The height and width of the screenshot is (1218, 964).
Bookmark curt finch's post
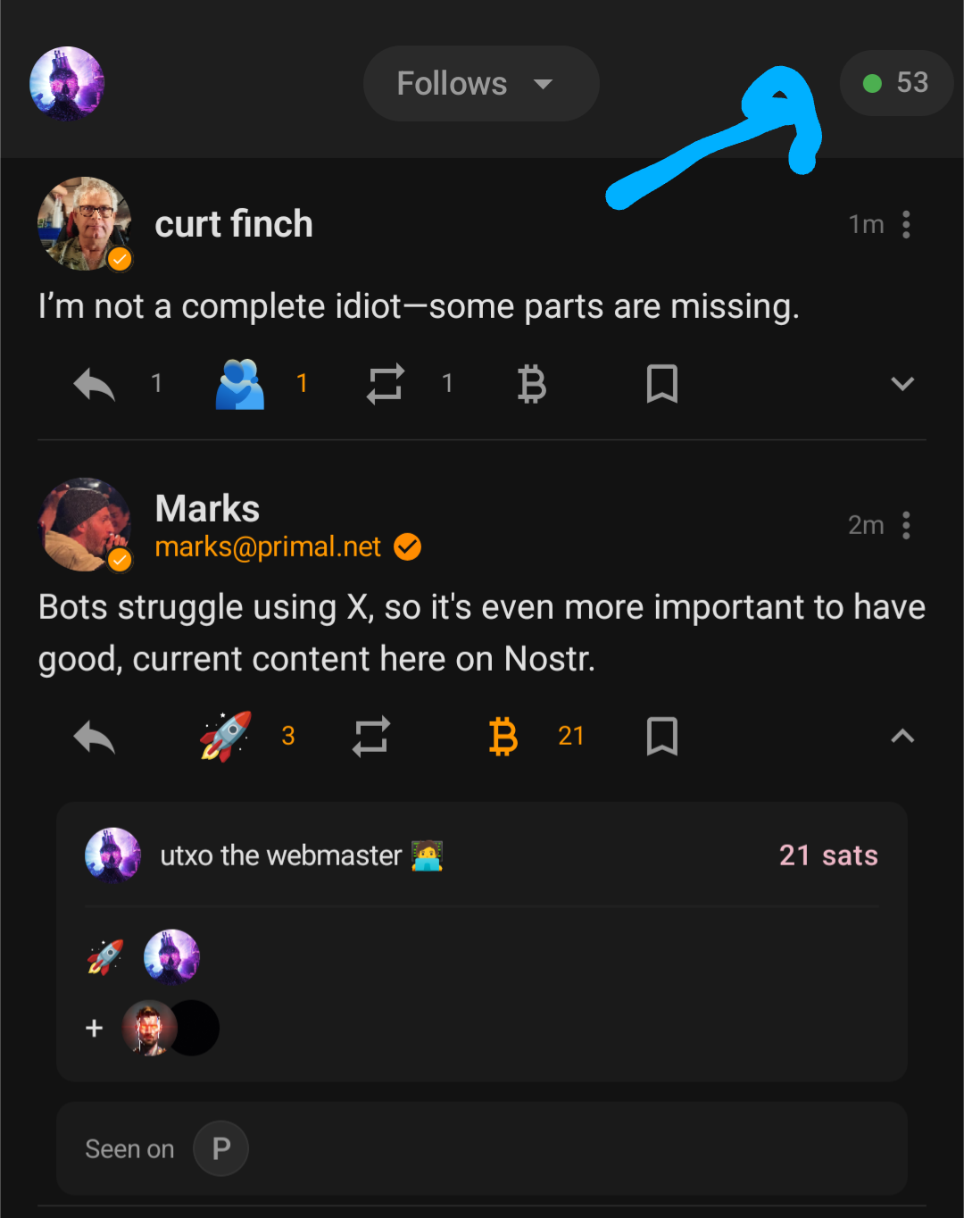tap(661, 384)
